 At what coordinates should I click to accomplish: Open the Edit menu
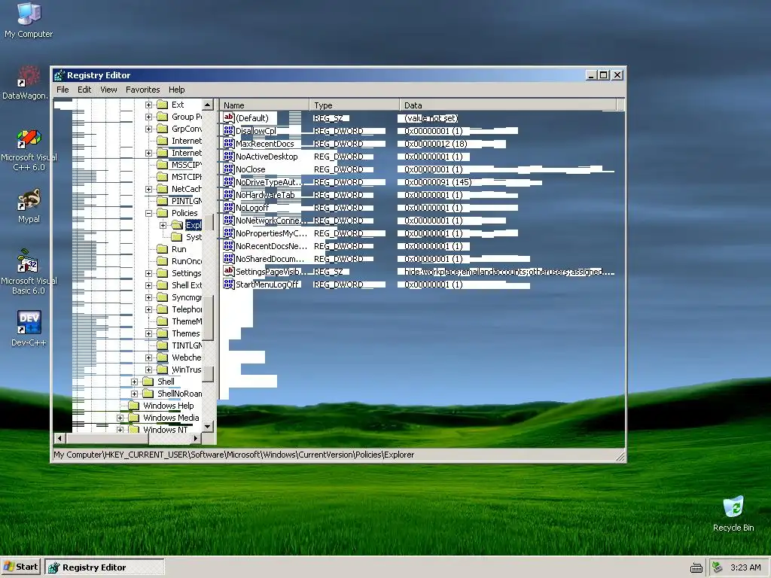(x=84, y=90)
